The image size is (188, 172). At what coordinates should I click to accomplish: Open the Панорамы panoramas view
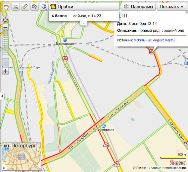pos(138,7)
